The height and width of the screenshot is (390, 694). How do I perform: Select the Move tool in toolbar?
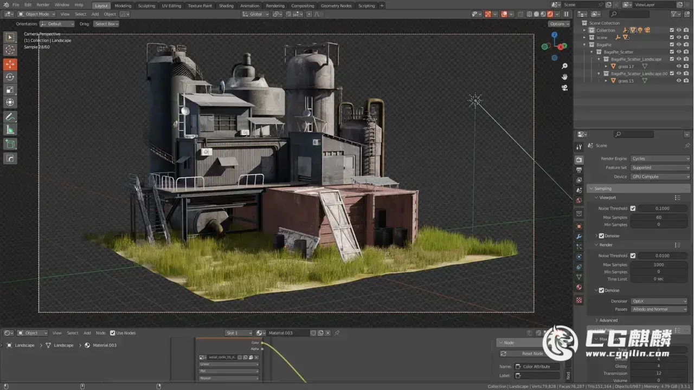point(10,64)
